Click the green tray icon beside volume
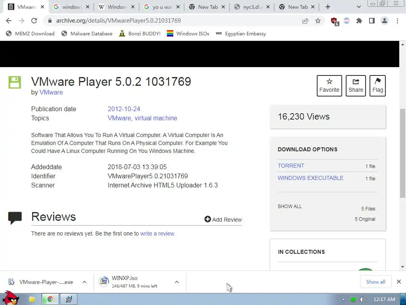This screenshot has height=305, width=406. click(x=353, y=299)
